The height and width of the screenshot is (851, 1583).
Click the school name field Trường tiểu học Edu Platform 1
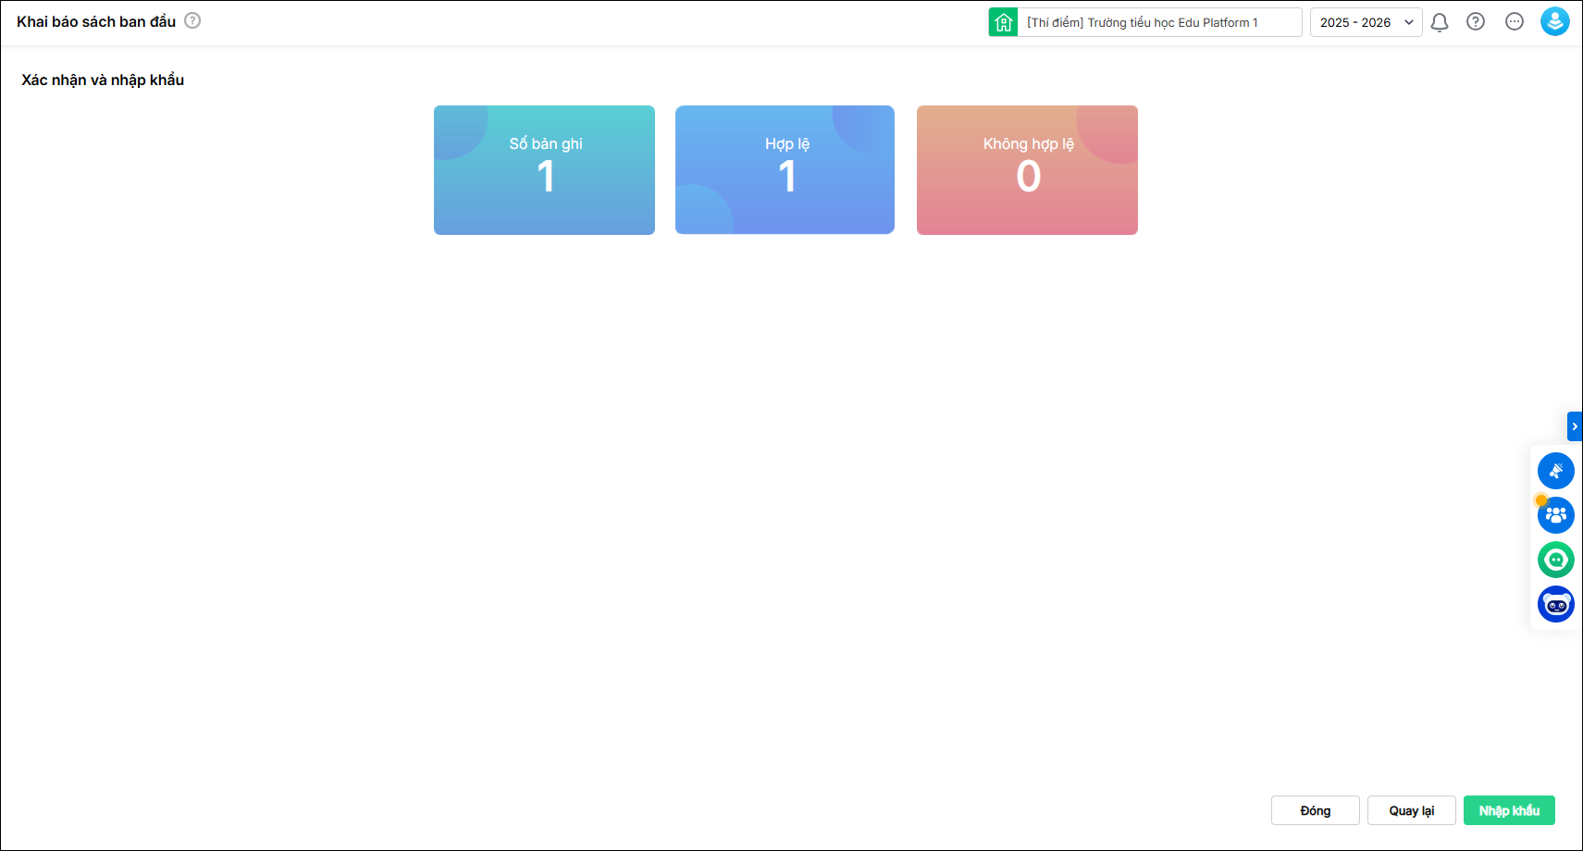pyautogui.click(x=1158, y=22)
